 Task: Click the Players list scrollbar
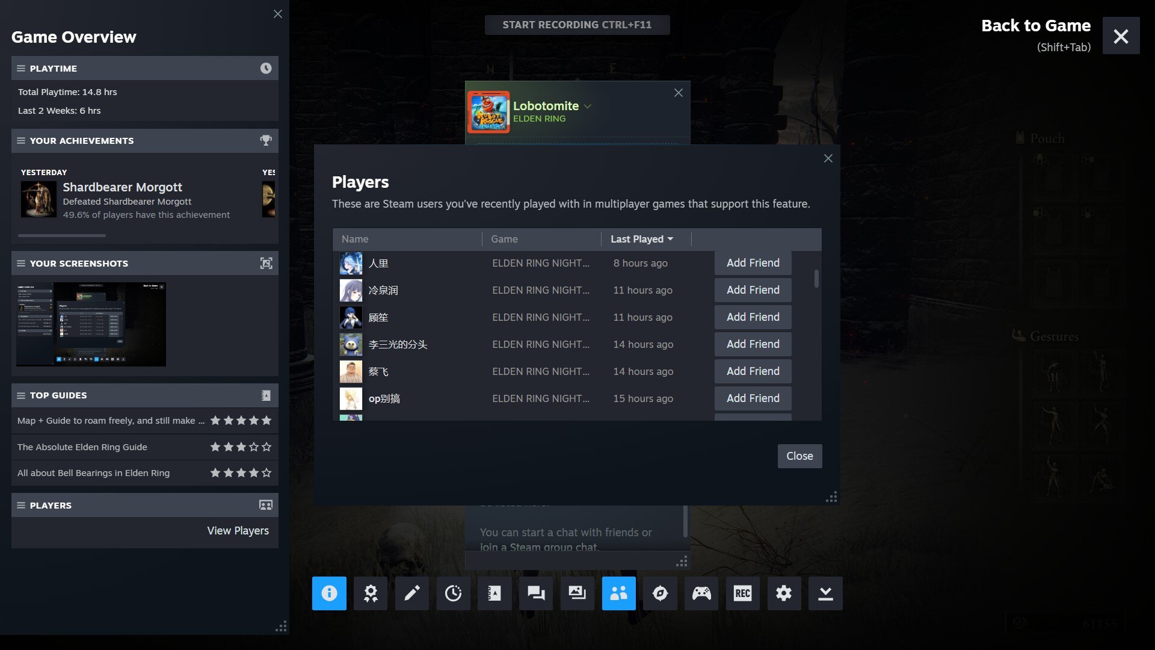click(816, 279)
